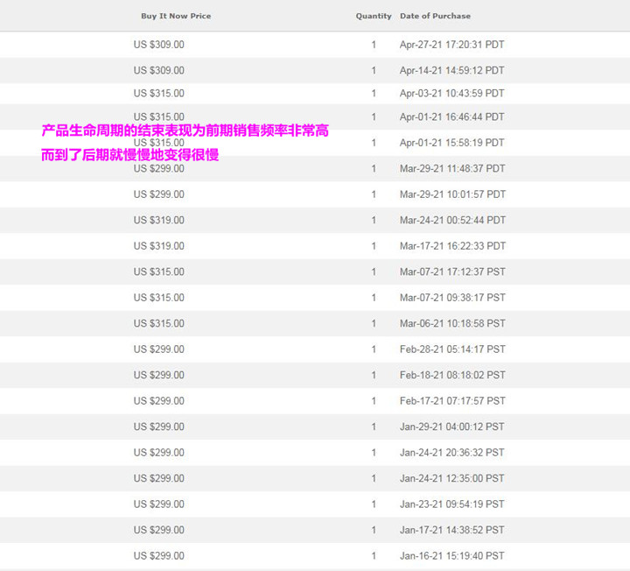630x571 pixels.
Task: Click the US $315.00 price in Mar-07-21 17:12:37 row
Action: coord(159,271)
